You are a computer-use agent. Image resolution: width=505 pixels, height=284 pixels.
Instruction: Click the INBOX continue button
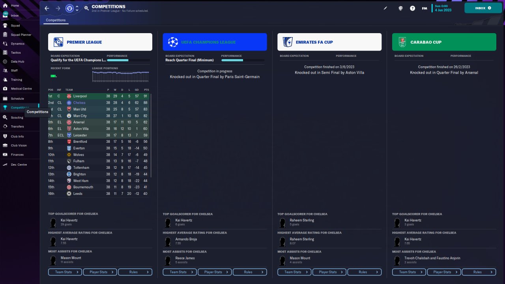pos(483,8)
